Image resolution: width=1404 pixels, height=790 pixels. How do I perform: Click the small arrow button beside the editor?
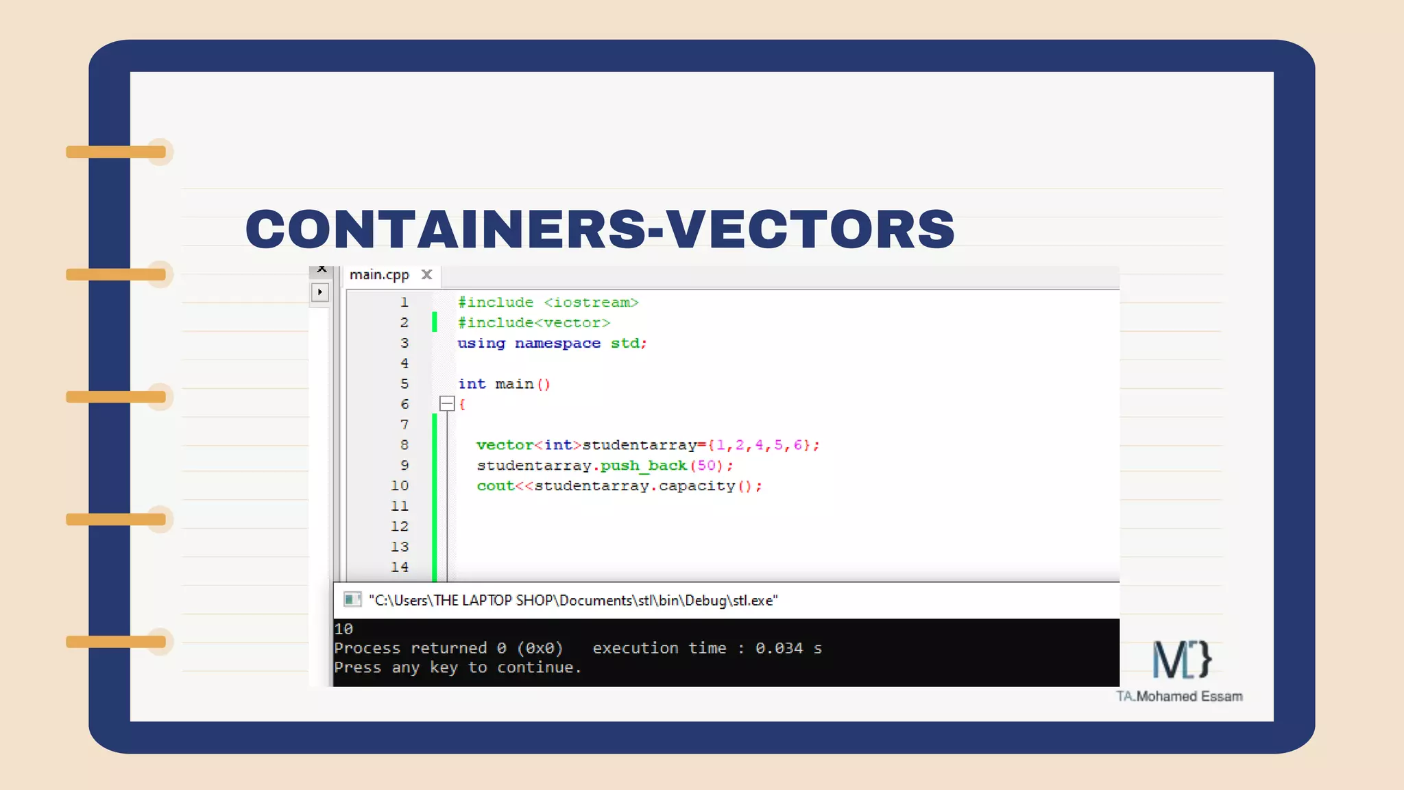click(x=319, y=292)
